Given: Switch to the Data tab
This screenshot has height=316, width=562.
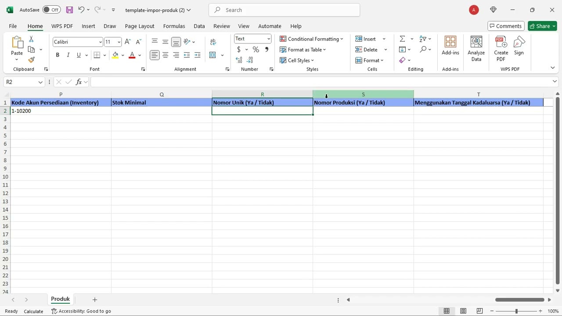Looking at the screenshot, I should 199,26.
